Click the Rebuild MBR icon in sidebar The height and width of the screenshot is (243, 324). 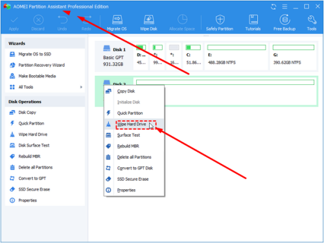click(12, 156)
